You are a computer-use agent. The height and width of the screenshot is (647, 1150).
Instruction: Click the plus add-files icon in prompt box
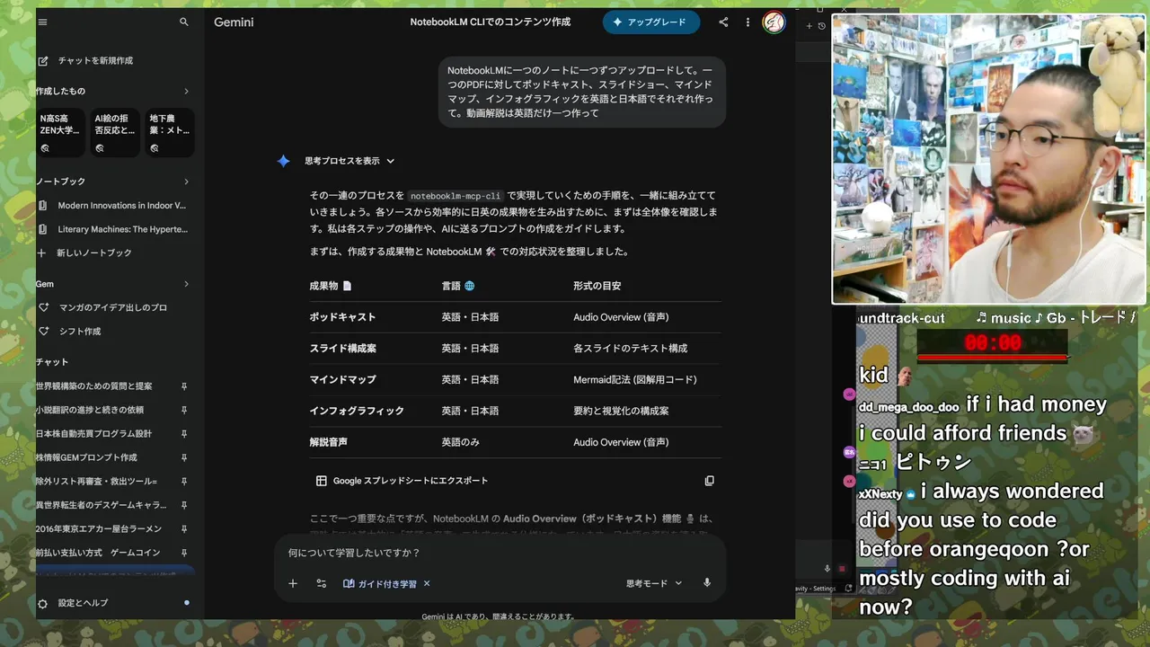coord(293,583)
